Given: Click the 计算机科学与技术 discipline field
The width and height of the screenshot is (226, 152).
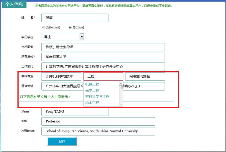Looking at the screenshot, I should coord(61,76).
